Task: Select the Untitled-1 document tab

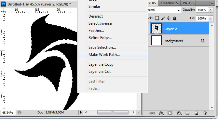Action: tap(39, 4)
